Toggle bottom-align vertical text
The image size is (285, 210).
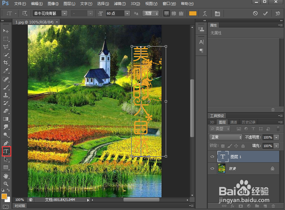click(x=181, y=13)
